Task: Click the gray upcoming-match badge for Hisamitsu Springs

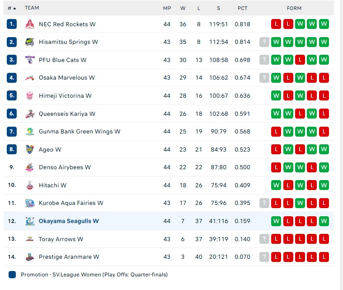Action: click(x=264, y=42)
